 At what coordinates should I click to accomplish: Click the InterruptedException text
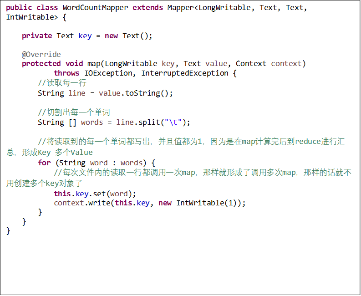click(184, 73)
